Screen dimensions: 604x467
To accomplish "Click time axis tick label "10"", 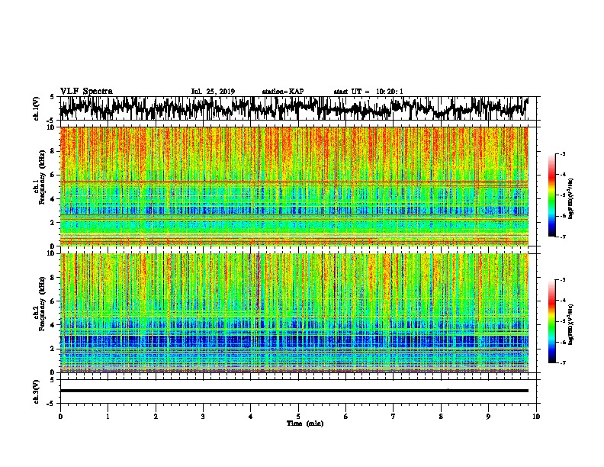I will point(536,417).
